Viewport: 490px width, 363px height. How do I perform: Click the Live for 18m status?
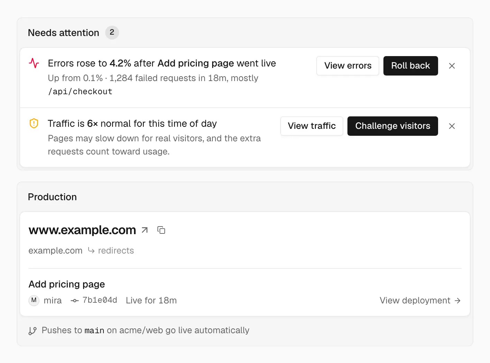pyautogui.click(x=151, y=300)
